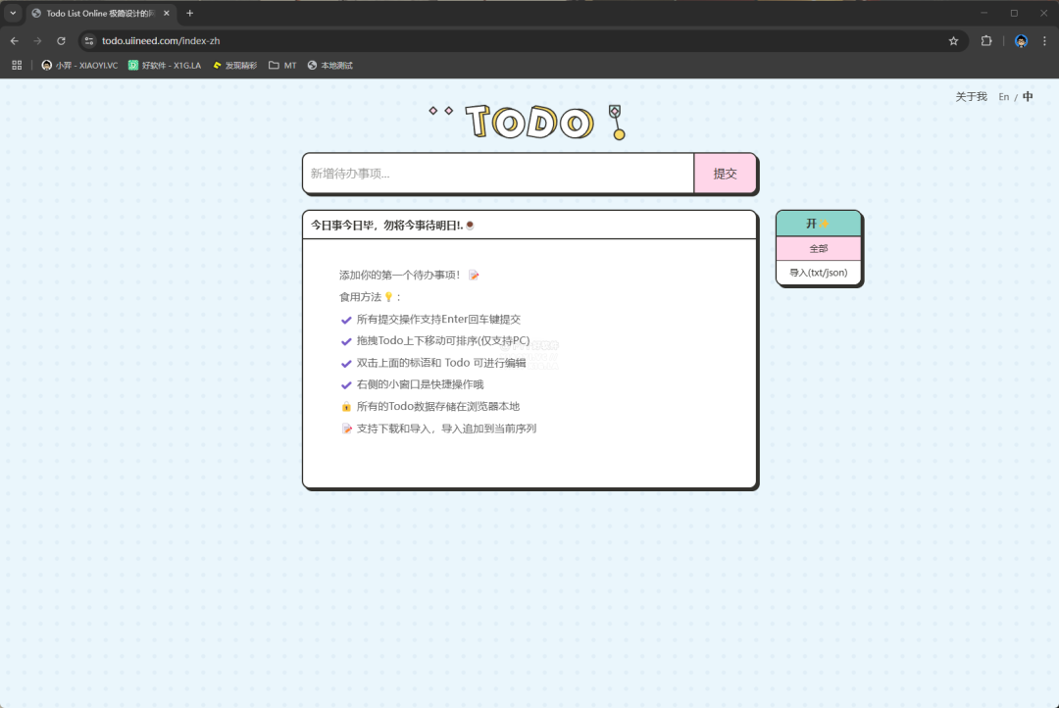This screenshot has width=1059, height=708.
Task: Click the 导入(txt/json) import button
Action: [x=818, y=273]
